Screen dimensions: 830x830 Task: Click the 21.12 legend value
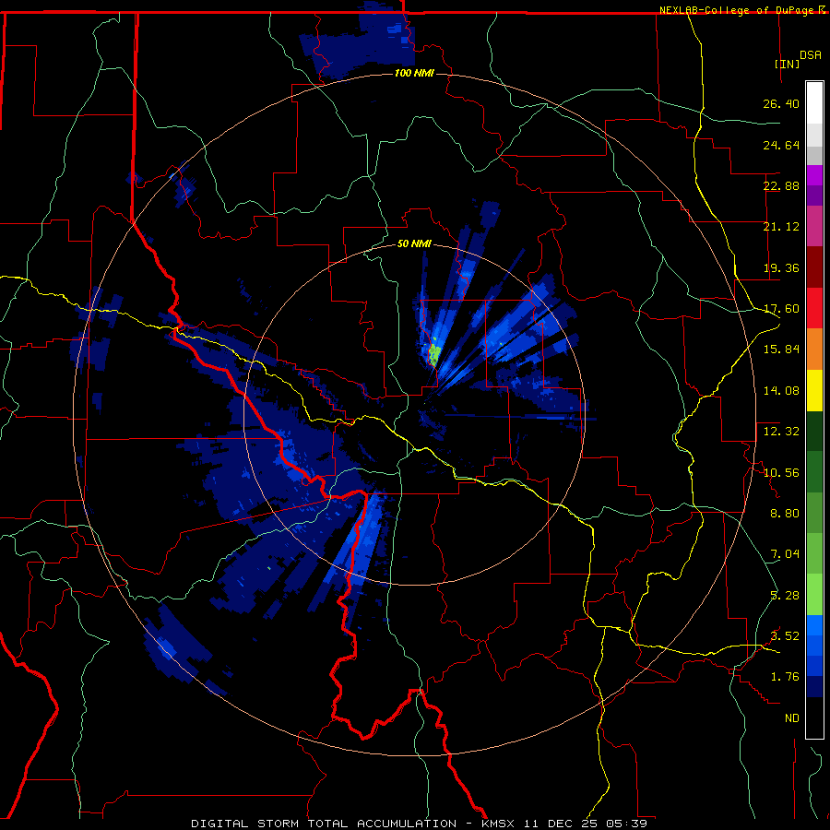tap(781, 227)
